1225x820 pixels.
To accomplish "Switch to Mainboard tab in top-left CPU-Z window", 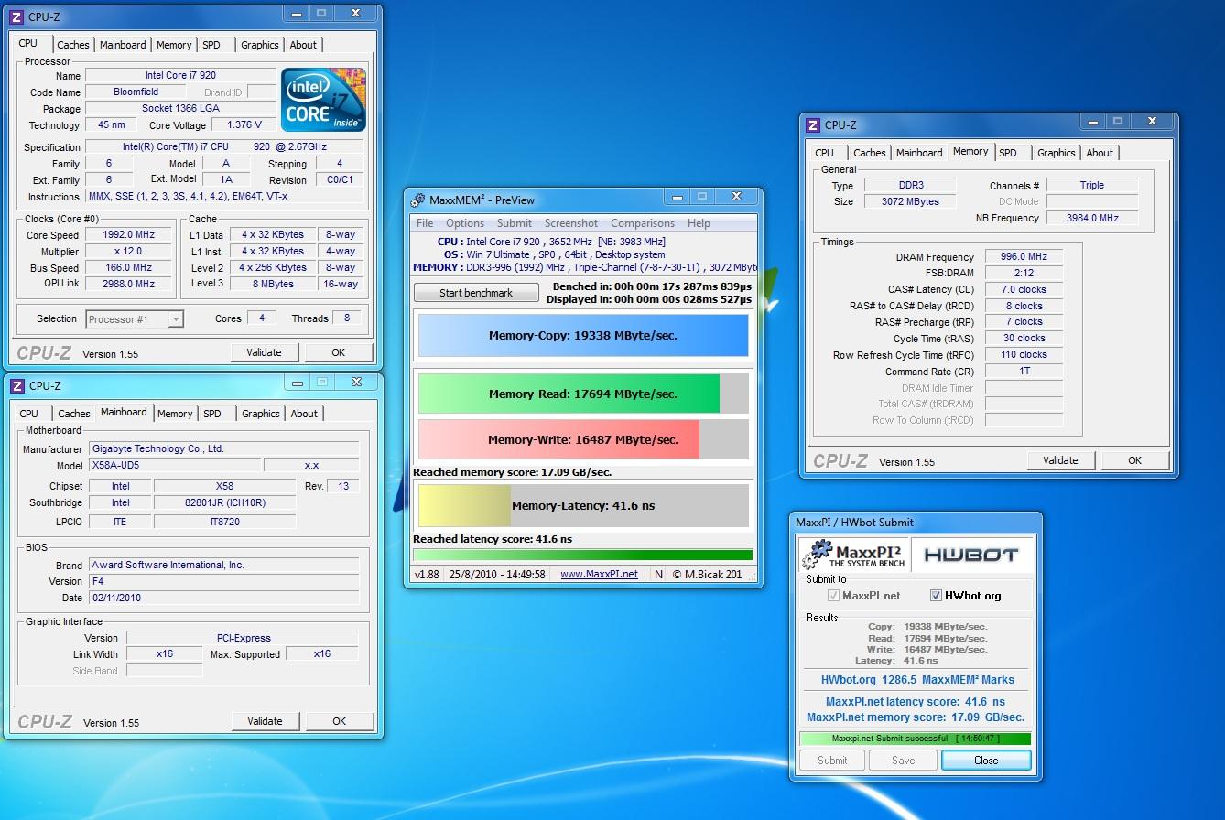I will (x=123, y=45).
